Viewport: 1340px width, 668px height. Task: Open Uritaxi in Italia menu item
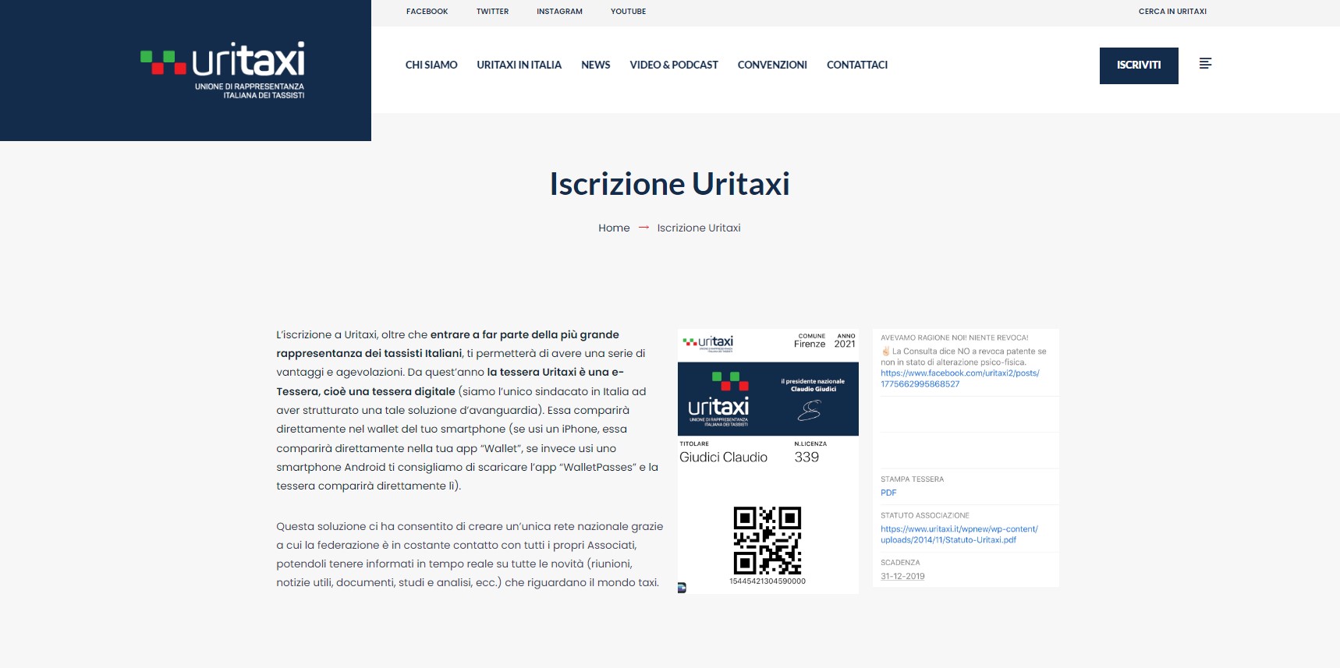click(x=519, y=65)
